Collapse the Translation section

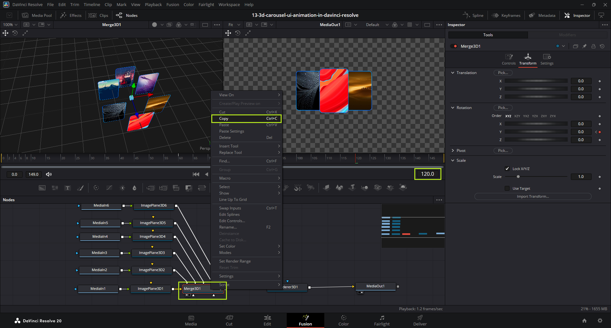coord(453,73)
